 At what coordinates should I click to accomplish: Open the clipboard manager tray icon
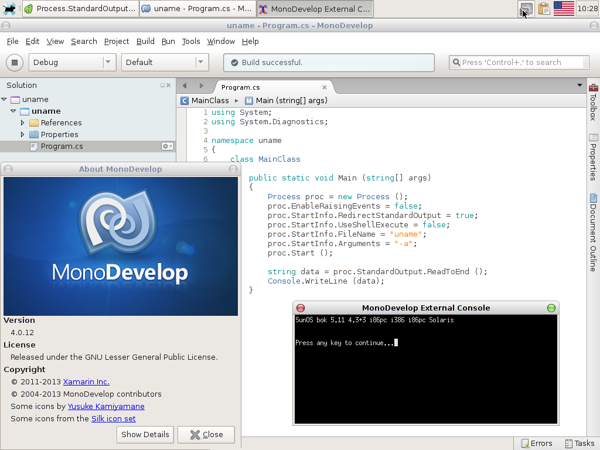[x=544, y=8]
